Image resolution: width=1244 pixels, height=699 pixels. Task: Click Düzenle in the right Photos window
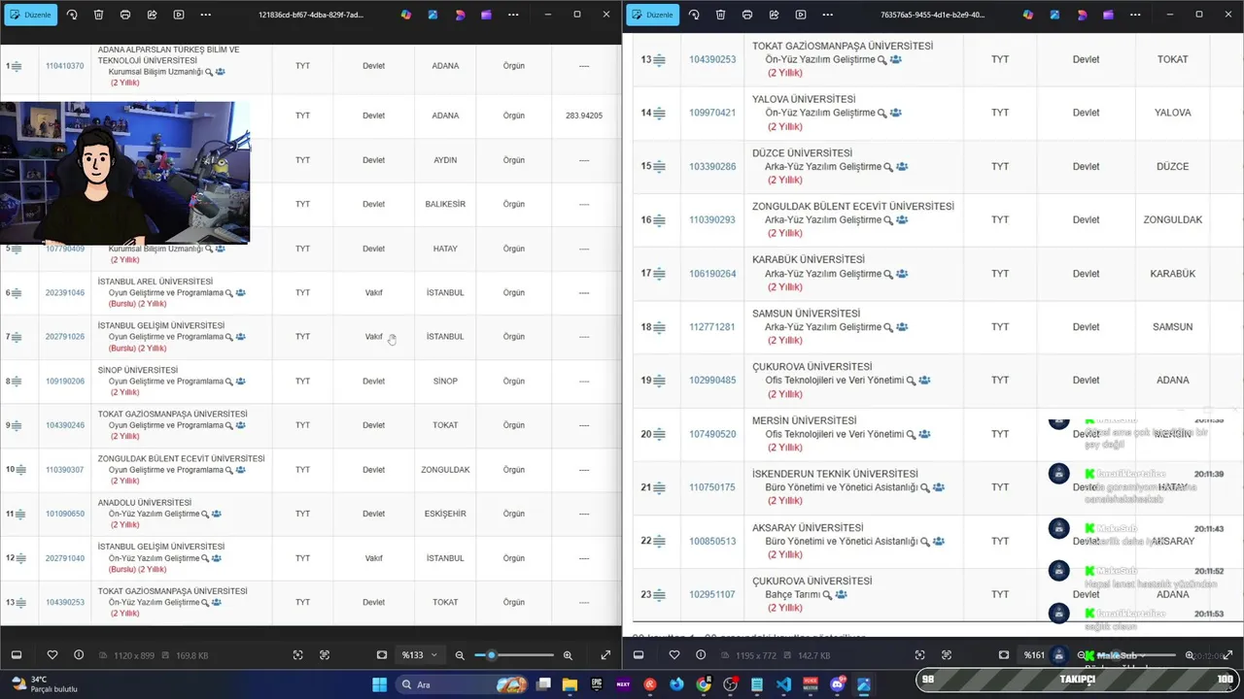point(652,15)
